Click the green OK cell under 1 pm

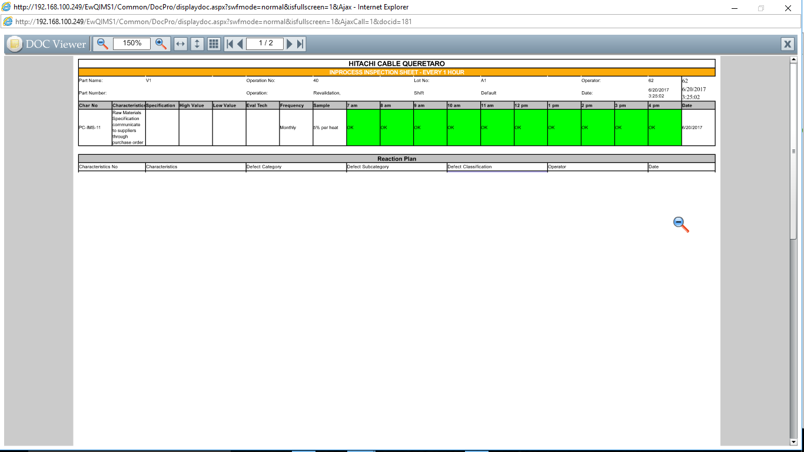pos(565,127)
